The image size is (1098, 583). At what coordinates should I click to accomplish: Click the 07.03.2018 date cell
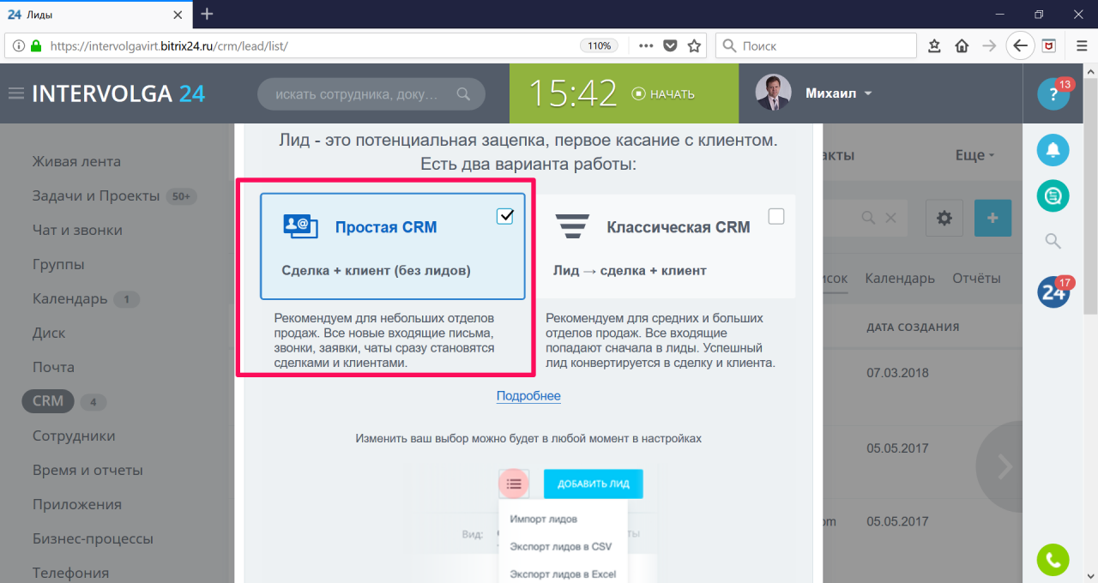[x=897, y=373]
